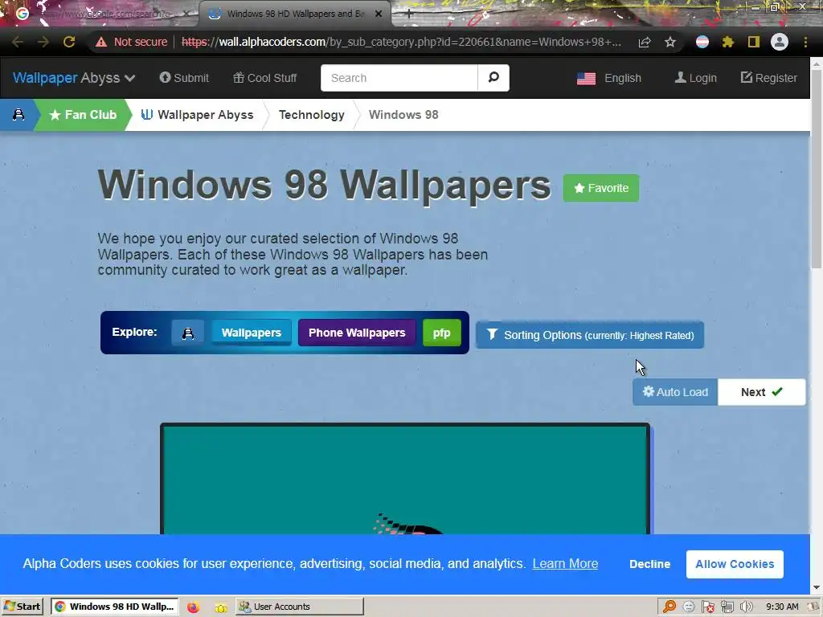This screenshot has width=823, height=617.
Task: Decline cookies
Action: click(x=649, y=564)
